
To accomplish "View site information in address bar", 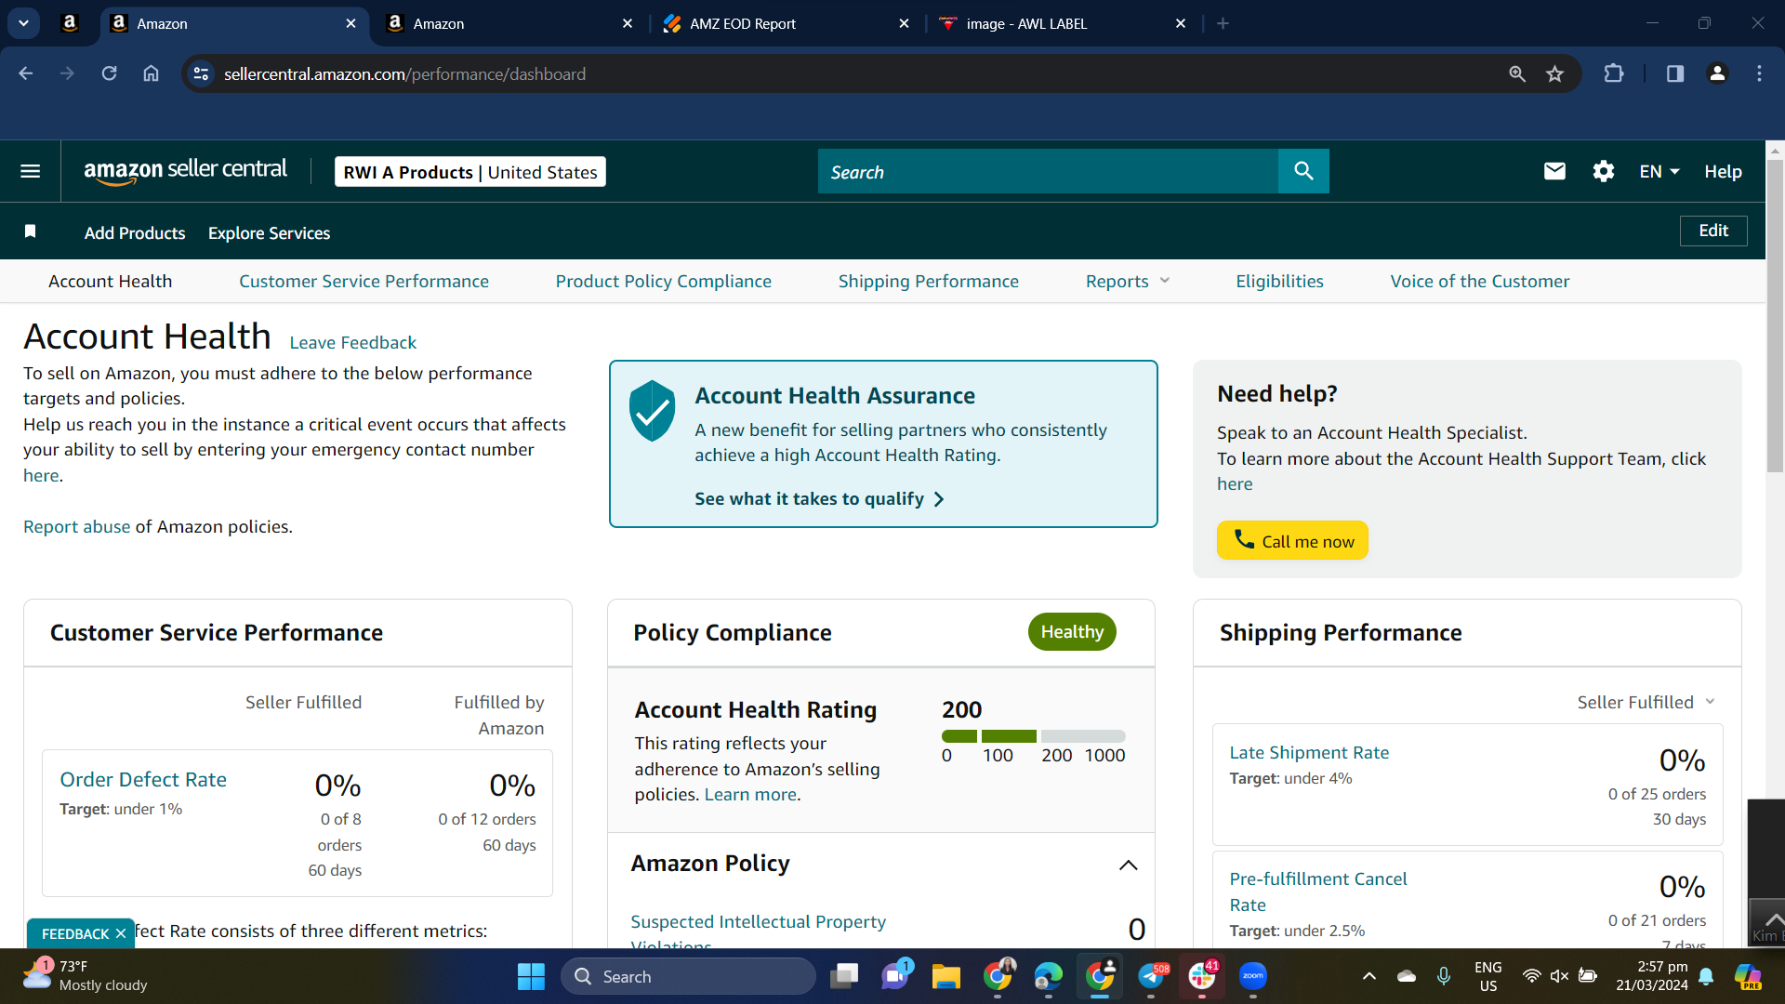I will tap(201, 73).
